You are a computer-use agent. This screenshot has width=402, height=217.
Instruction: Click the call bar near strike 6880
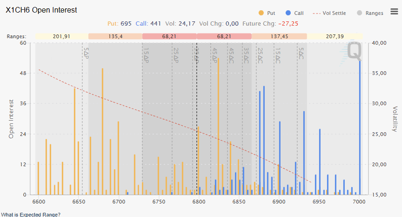pyautogui.click(x=264, y=140)
